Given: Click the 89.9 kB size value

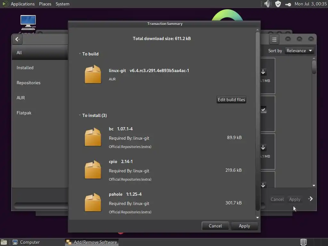Looking at the screenshot, I should coord(234,137).
